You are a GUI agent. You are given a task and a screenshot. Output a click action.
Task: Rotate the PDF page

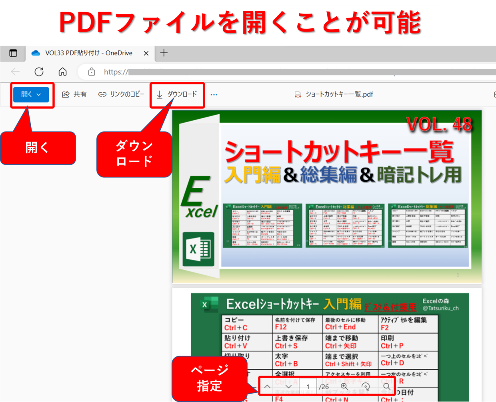366,386
